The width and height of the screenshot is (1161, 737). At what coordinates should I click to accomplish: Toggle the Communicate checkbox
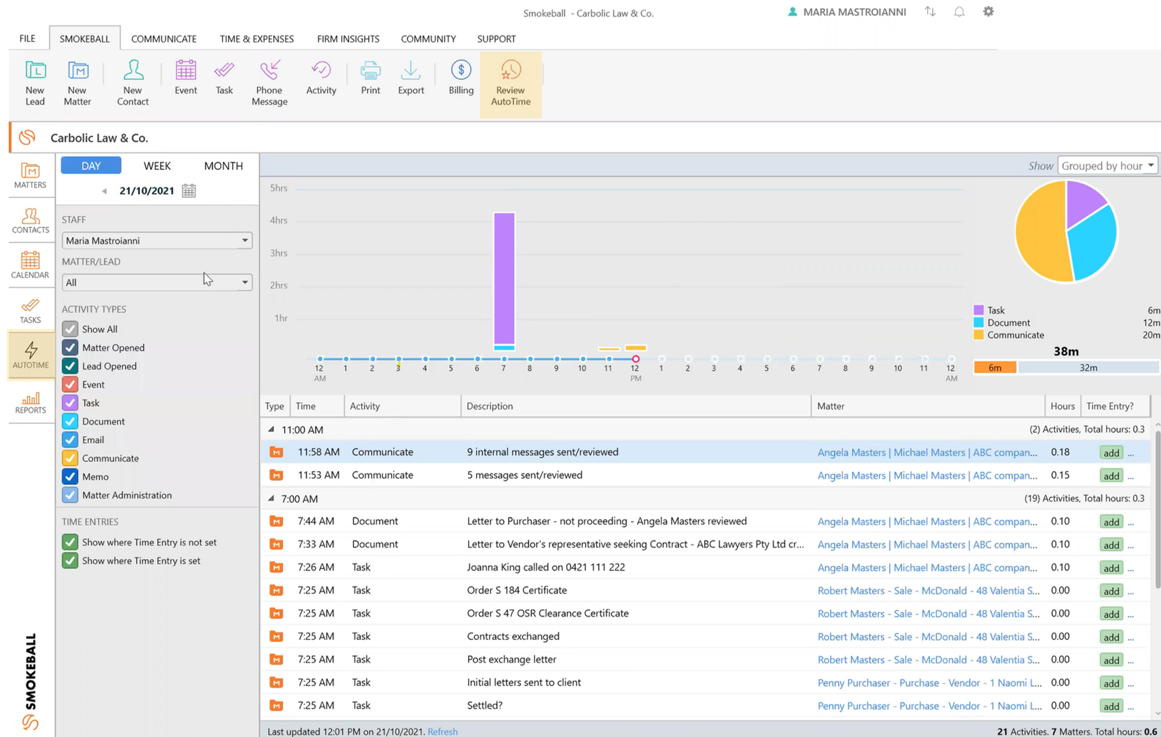coord(70,458)
